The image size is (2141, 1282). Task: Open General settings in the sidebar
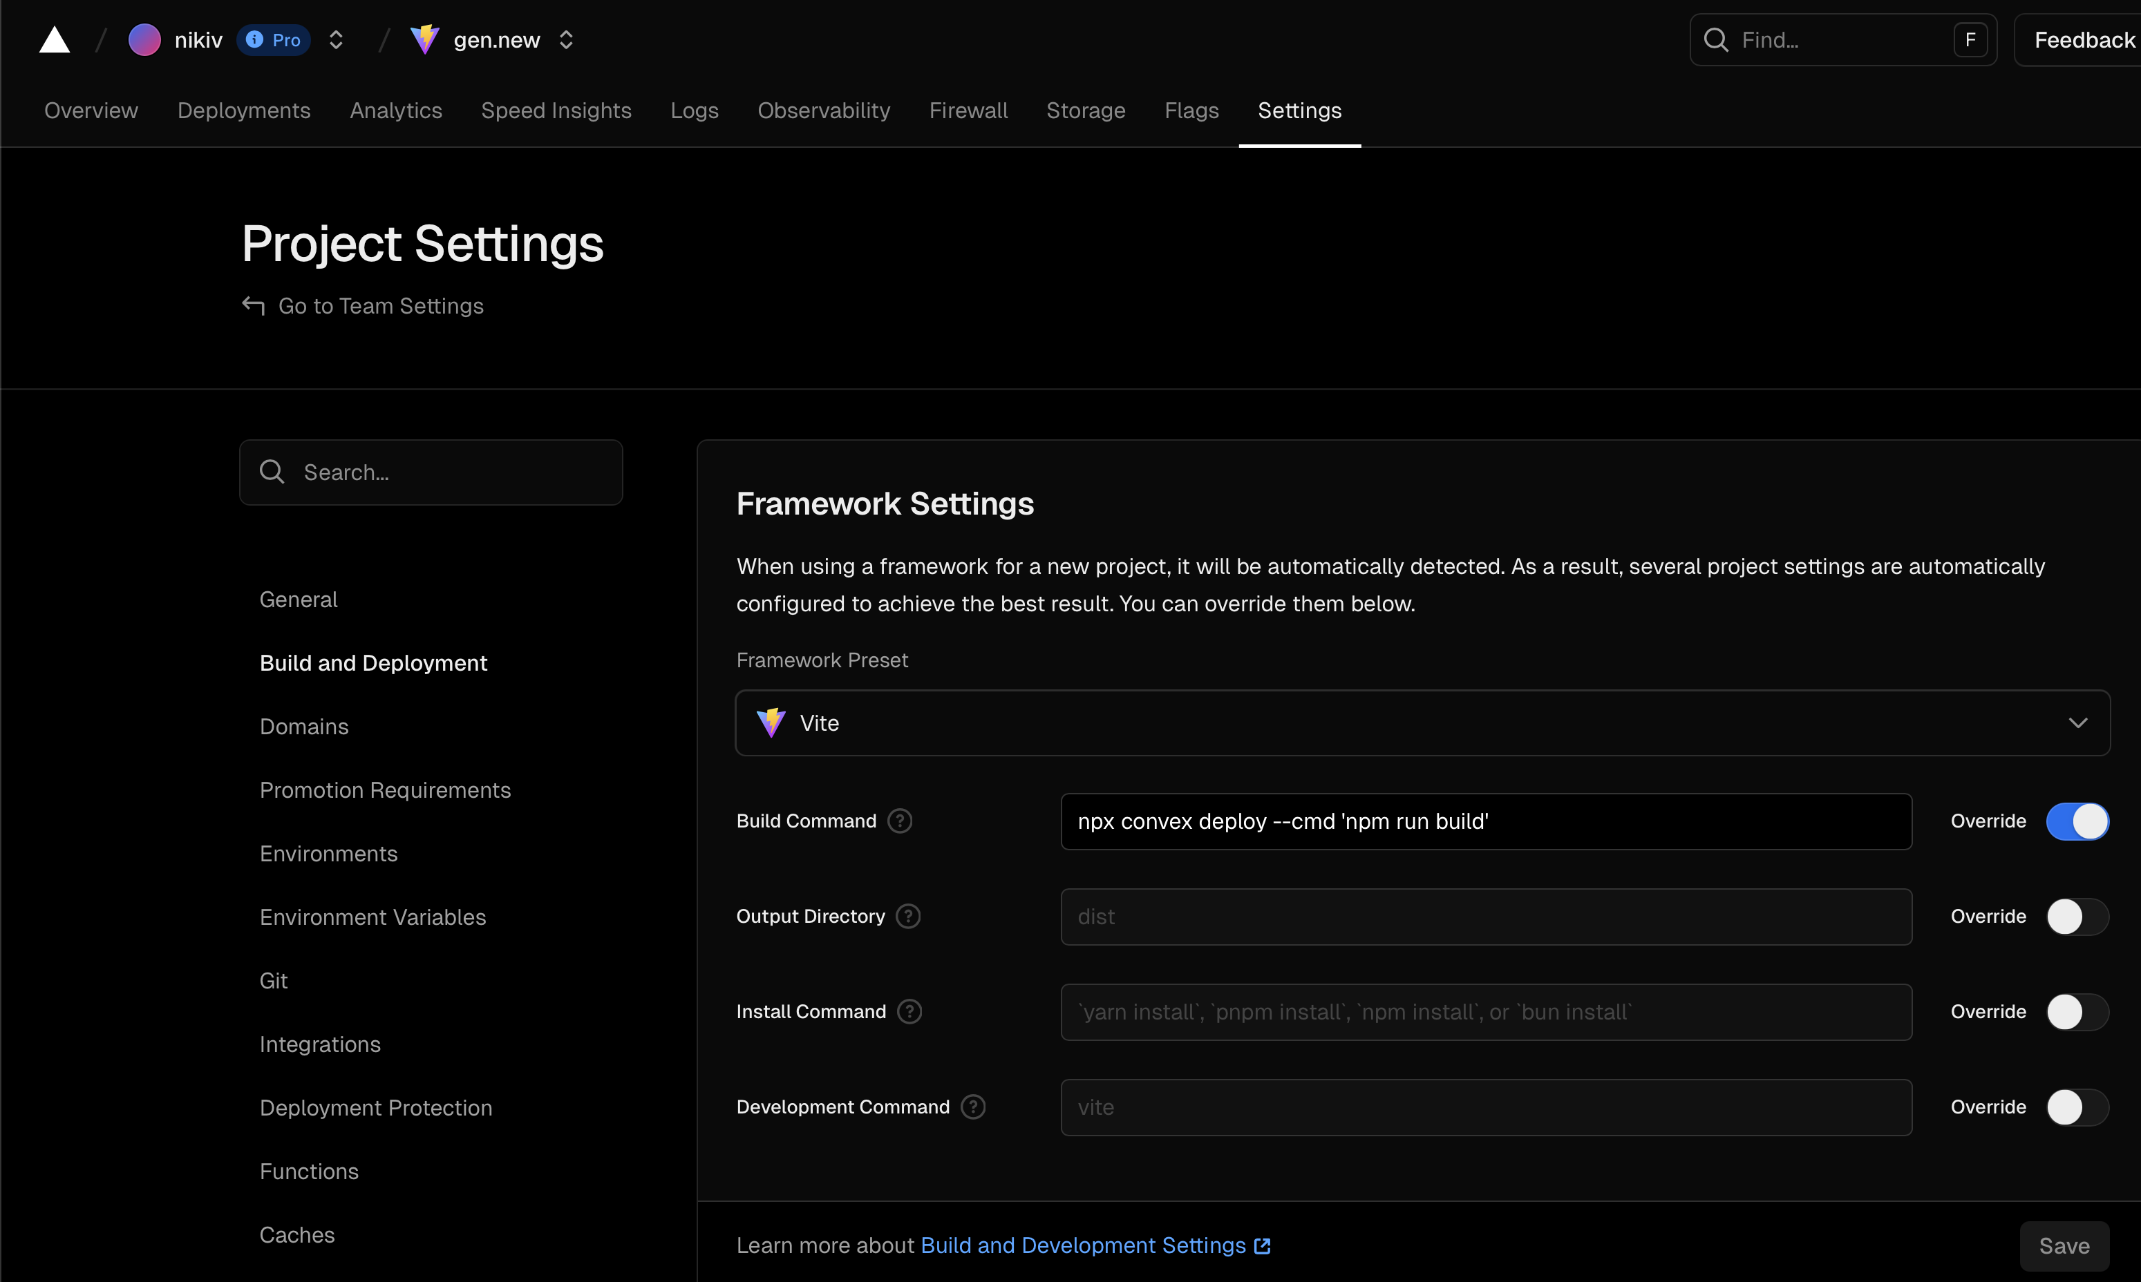(298, 600)
